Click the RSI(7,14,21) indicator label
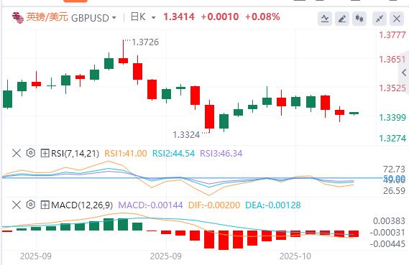This screenshot has width=409, height=265. [x=75, y=154]
